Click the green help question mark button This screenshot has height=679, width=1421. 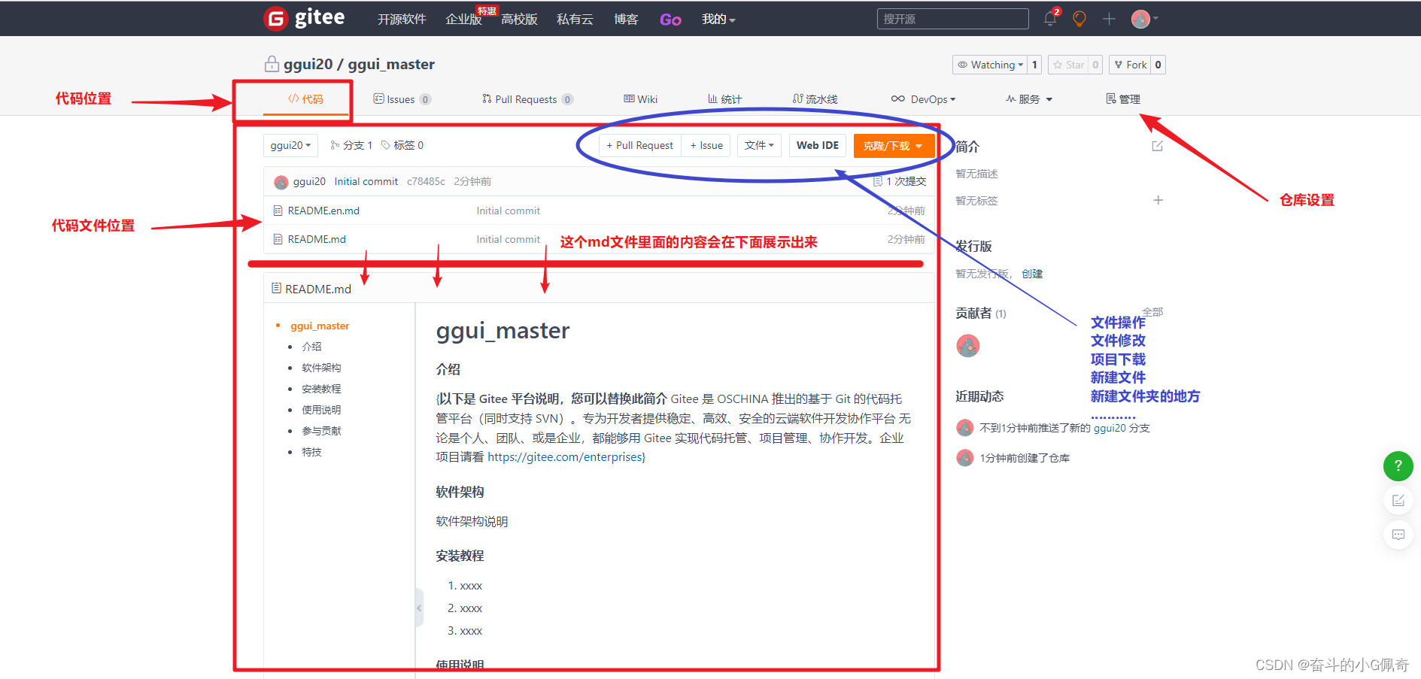coord(1398,466)
